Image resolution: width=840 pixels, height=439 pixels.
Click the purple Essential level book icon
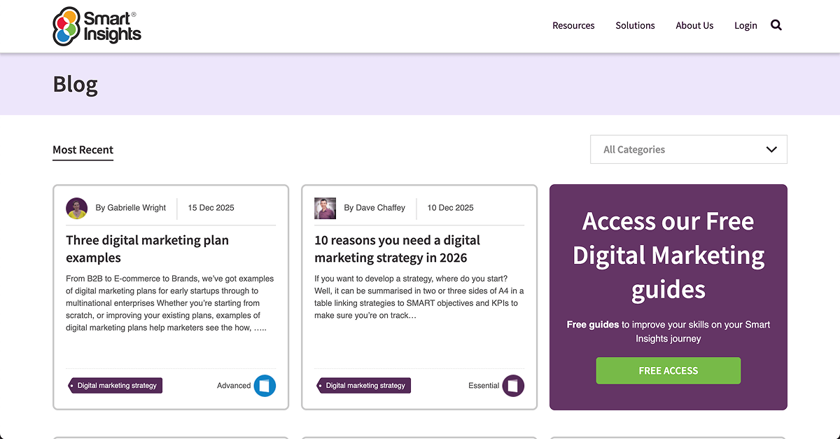point(513,386)
